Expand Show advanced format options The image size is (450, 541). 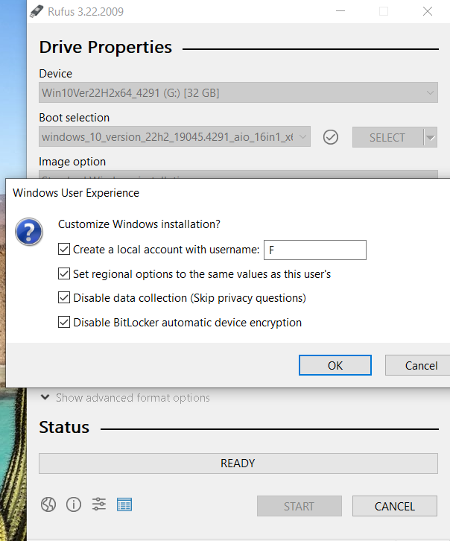[125, 397]
